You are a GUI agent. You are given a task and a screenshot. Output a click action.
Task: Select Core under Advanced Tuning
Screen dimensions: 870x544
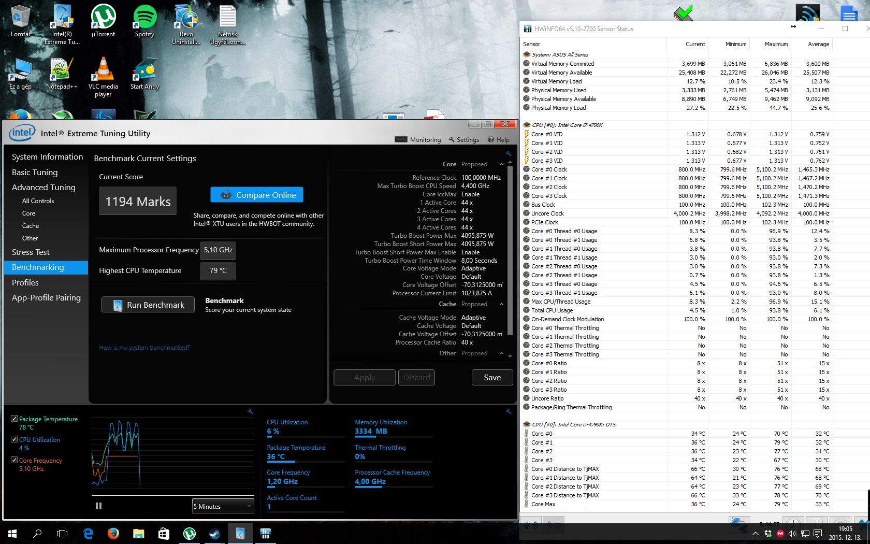(x=28, y=213)
